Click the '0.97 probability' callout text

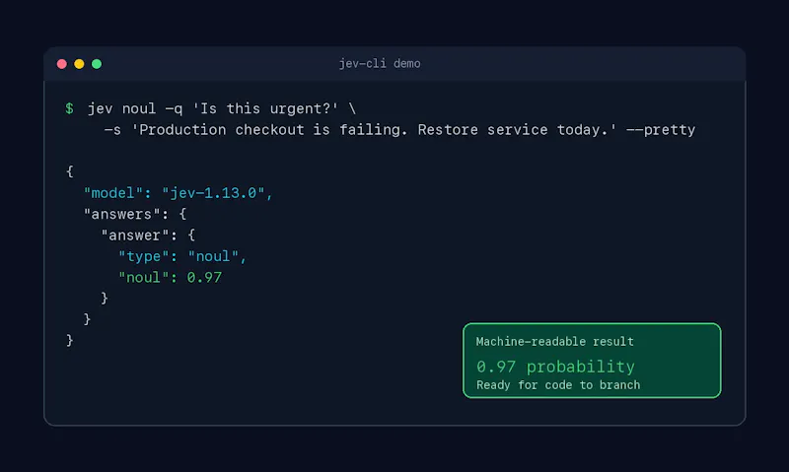tap(555, 367)
